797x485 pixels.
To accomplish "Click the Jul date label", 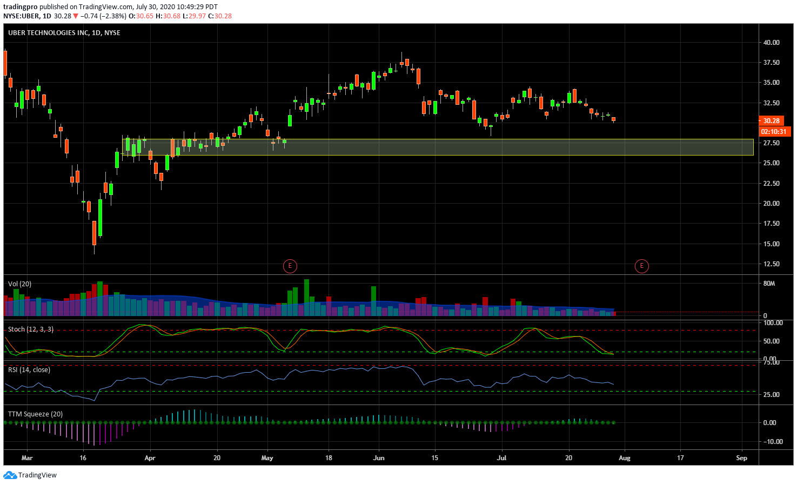I will pos(502,458).
